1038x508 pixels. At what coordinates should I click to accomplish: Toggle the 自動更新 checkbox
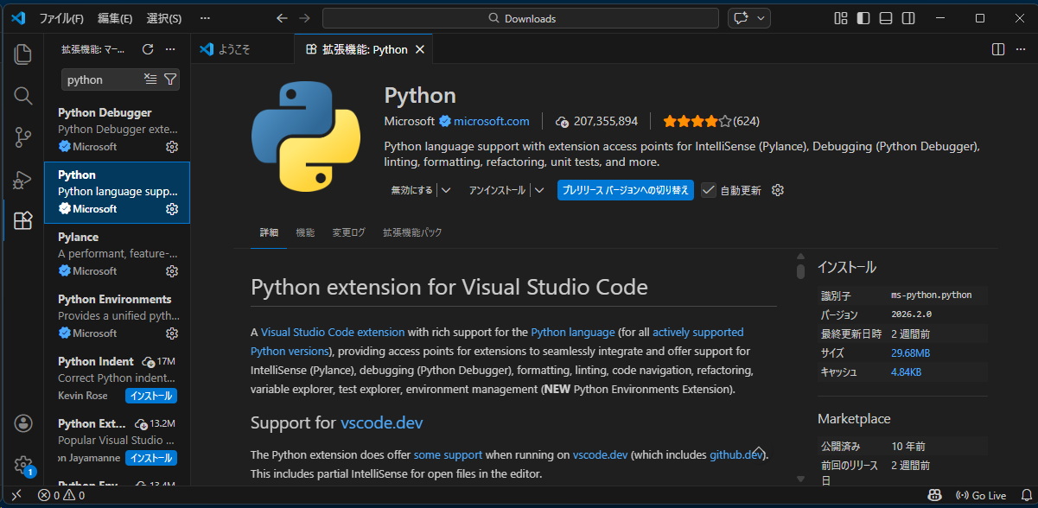(709, 190)
